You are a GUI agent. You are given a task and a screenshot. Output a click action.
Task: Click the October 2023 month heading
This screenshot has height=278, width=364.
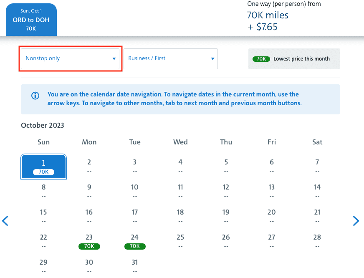coord(42,125)
